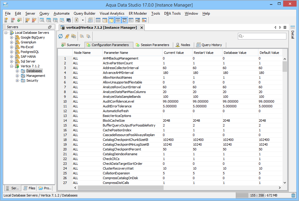Click the new document page icon
This screenshot has height=201, width=299.
click(77, 20)
